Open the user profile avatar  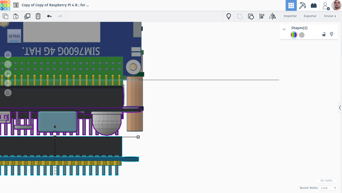[x=336, y=5]
